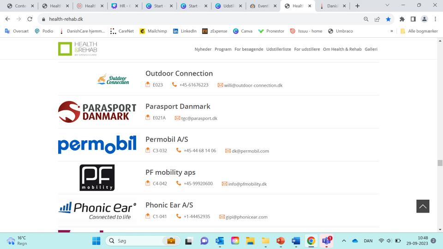Click the PF mobility logo
This screenshot has height=249, width=443.
97,178
